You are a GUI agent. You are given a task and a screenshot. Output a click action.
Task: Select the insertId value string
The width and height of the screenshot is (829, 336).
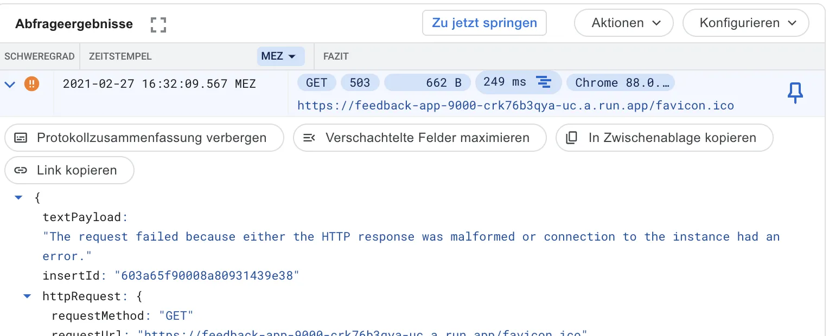(x=207, y=276)
